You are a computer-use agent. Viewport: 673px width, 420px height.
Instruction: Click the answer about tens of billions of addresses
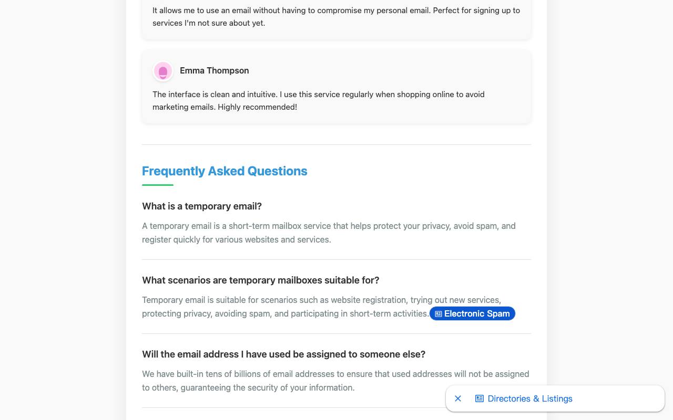click(335, 381)
